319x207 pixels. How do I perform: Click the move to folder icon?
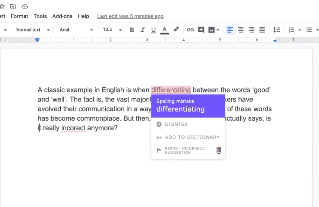pos(13,6)
